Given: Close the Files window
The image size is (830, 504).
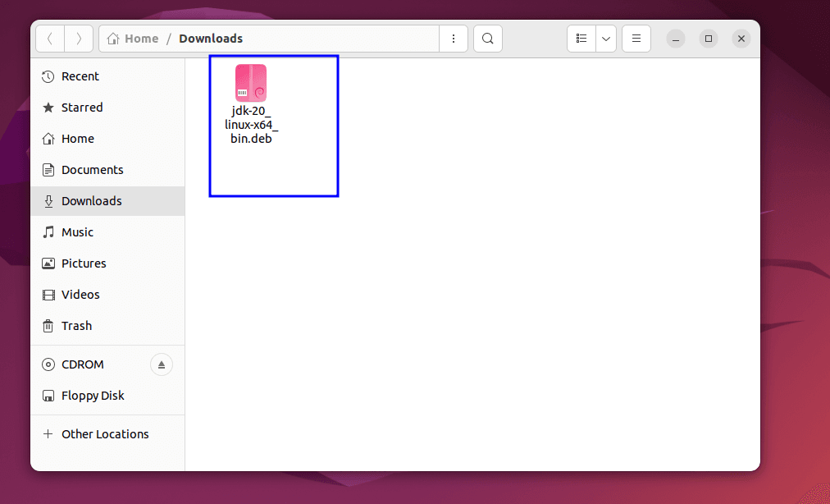Looking at the screenshot, I should tap(741, 39).
